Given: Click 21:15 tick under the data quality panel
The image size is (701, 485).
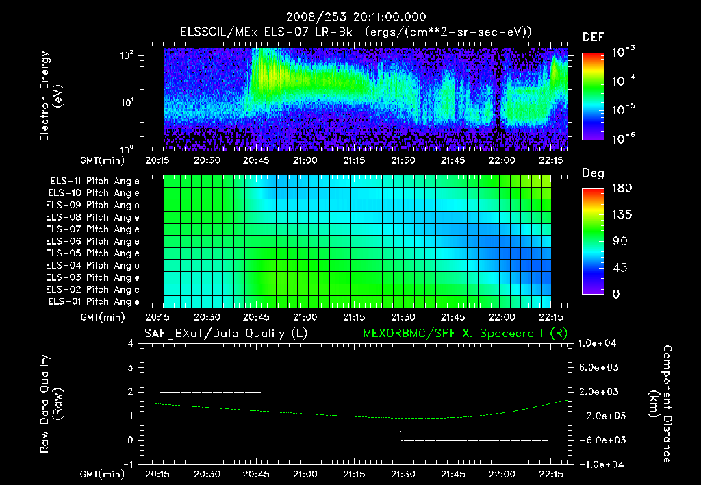Looking at the screenshot, I should point(354,474).
